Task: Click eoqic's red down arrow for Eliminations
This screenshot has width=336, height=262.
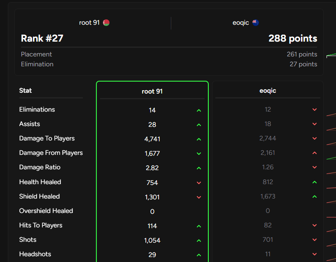Action: [x=315, y=110]
